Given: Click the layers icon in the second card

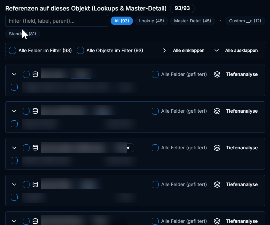Looking at the screenshot, I should (217, 111).
